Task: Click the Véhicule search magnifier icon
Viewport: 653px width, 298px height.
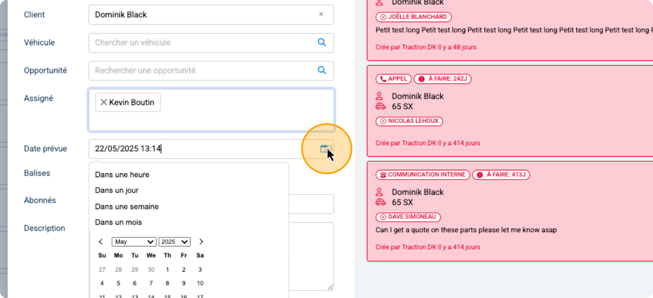Action: [322, 43]
